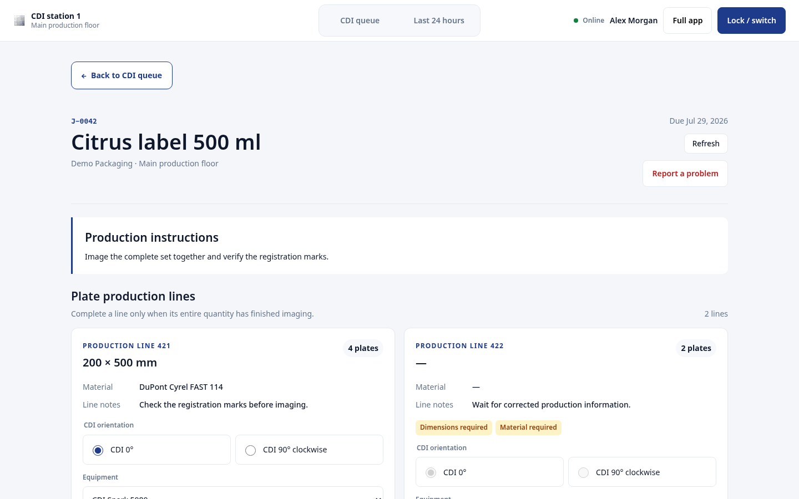Viewport: 799px width, 499px height.
Task: Open the Equipment dropdown for line 421
Action: 233,493
